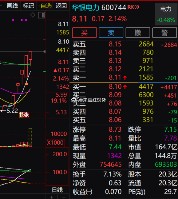The image size is (178, 199).
Task: Click 净资 value 0.63
Action: (x=115, y=183)
